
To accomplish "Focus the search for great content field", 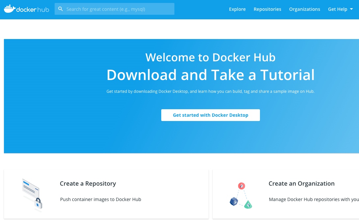I will [x=115, y=9].
